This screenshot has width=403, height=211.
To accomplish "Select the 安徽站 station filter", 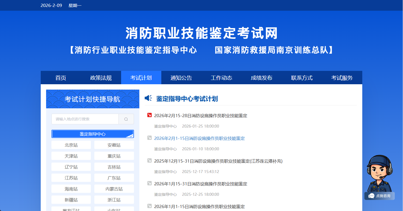I will [x=114, y=145].
